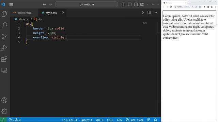Click the div breadcrumb item
The image size is (218, 122).
tap(40, 19)
